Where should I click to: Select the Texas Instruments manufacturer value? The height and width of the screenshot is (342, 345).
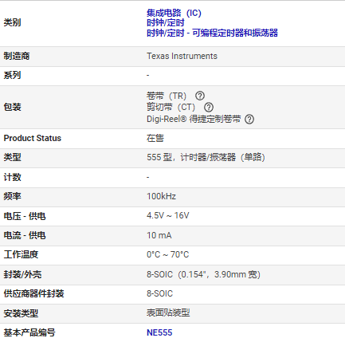pyautogui.click(x=182, y=56)
